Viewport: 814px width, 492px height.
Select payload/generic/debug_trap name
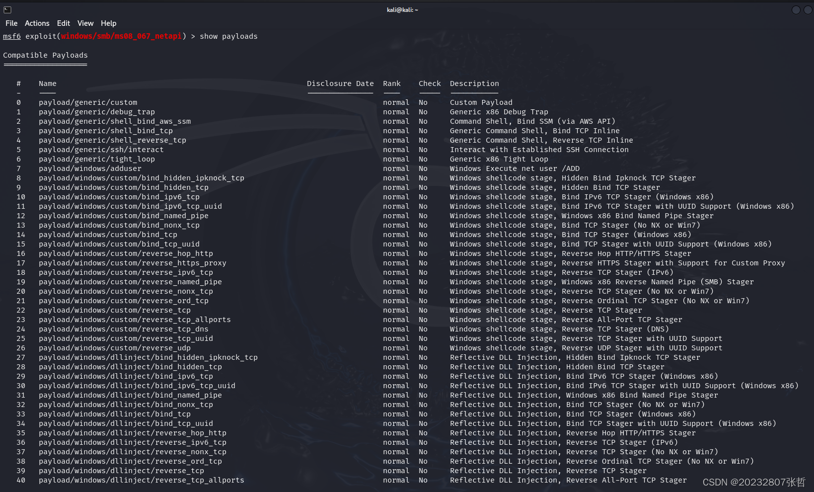tap(97, 112)
